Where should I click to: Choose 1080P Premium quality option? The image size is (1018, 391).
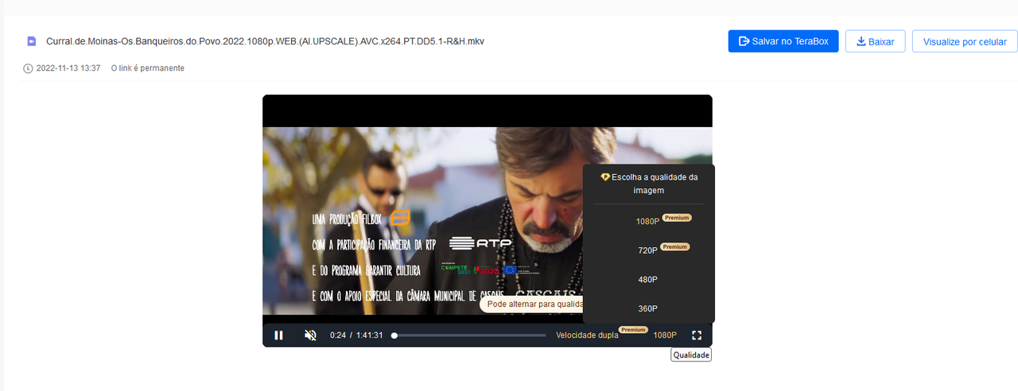click(x=648, y=221)
